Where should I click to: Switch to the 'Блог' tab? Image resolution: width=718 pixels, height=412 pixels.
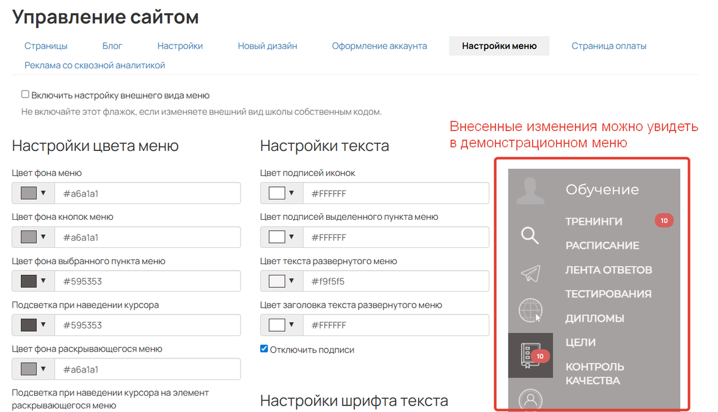click(112, 46)
